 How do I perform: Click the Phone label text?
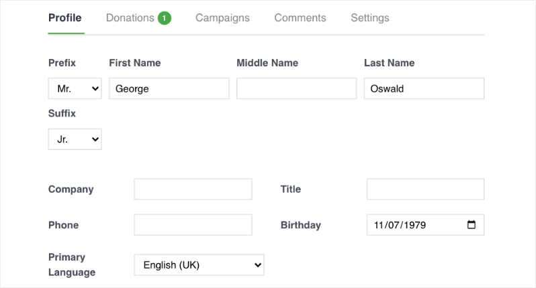[x=63, y=225]
